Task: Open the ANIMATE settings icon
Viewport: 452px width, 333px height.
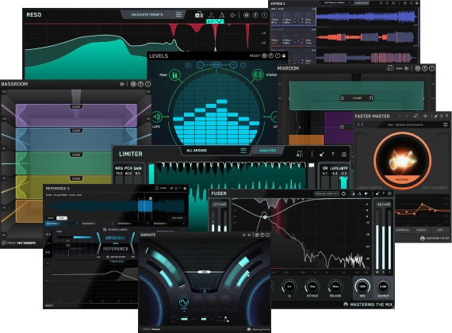Action: (256, 235)
